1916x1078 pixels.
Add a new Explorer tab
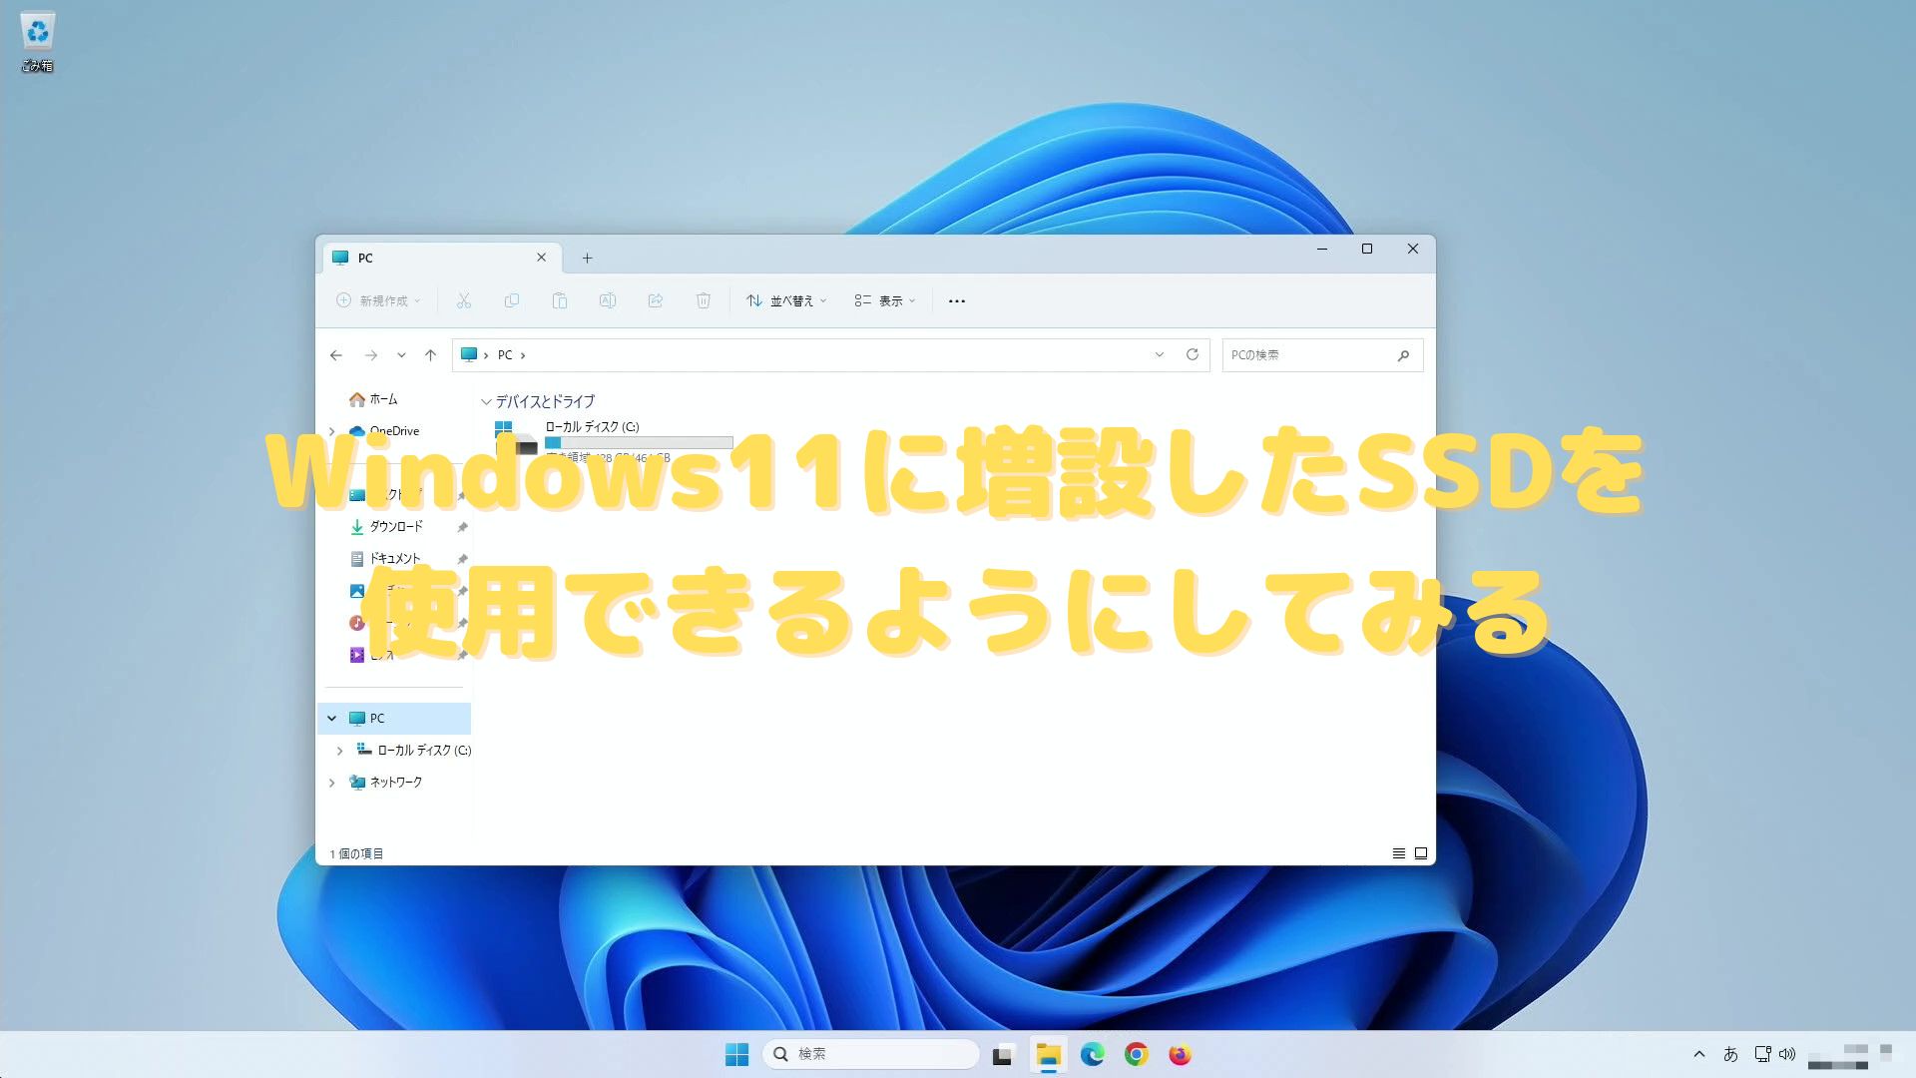point(587,259)
